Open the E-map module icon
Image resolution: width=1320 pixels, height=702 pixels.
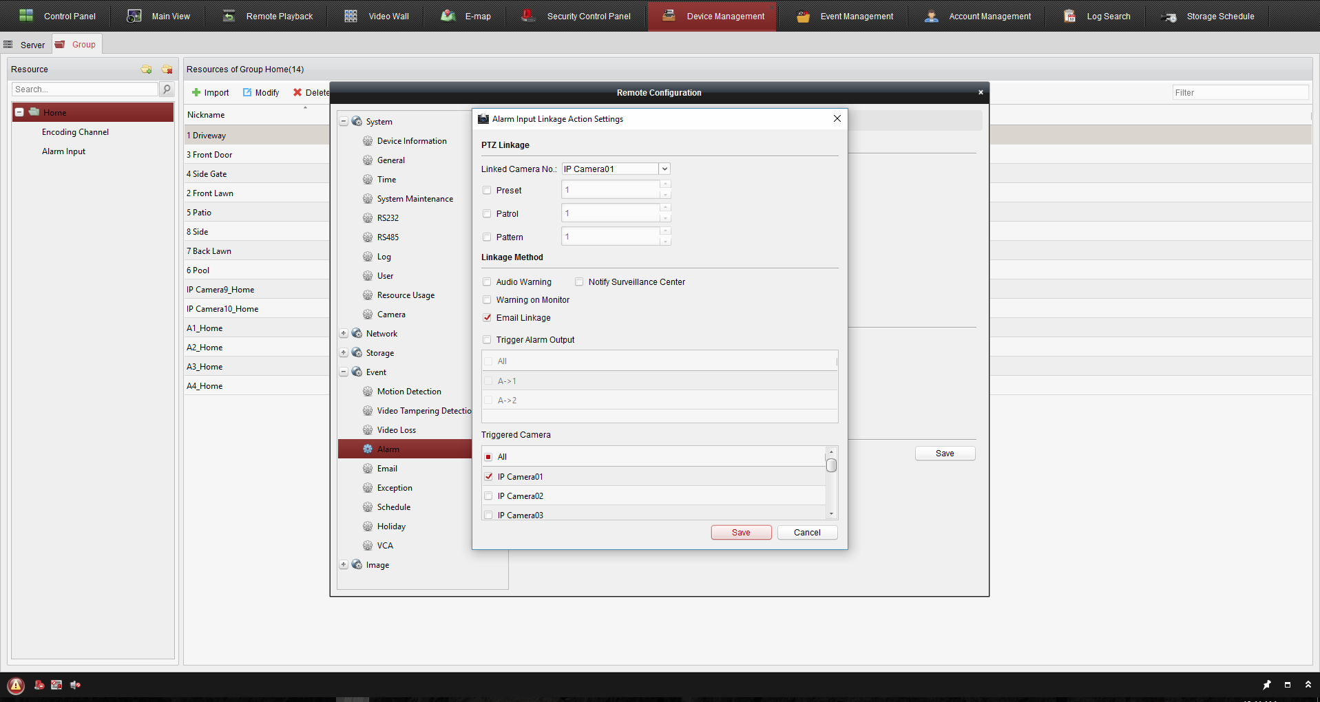click(x=448, y=16)
